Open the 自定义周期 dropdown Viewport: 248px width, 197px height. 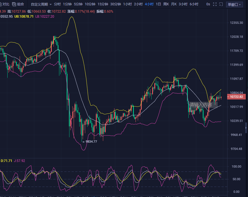point(41,4)
